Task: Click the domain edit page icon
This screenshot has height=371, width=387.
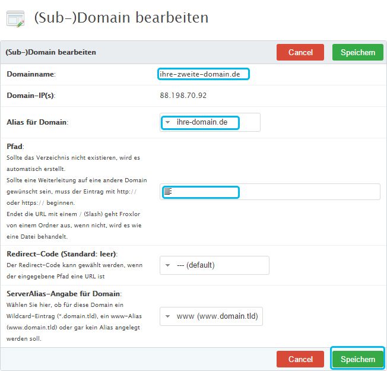Action: click(x=15, y=18)
